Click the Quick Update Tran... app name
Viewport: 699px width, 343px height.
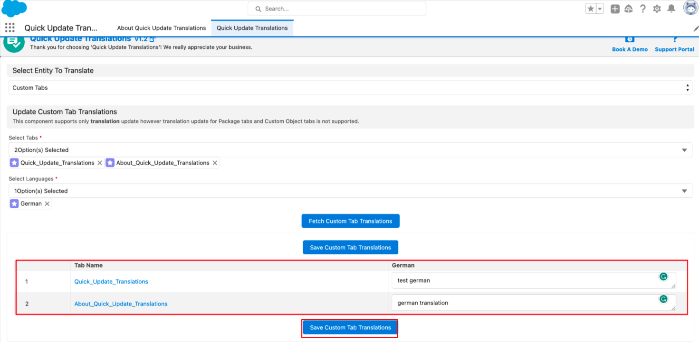61,28
